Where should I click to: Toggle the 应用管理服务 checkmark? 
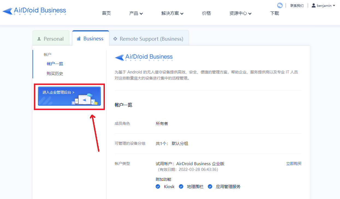pos(210,186)
